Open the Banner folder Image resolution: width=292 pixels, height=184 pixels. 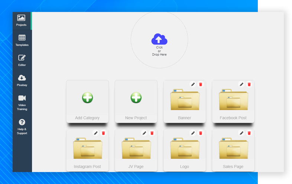(x=185, y=99)
